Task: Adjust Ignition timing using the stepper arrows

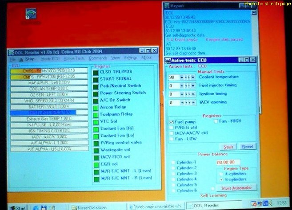Action: (x=189, y=94)
